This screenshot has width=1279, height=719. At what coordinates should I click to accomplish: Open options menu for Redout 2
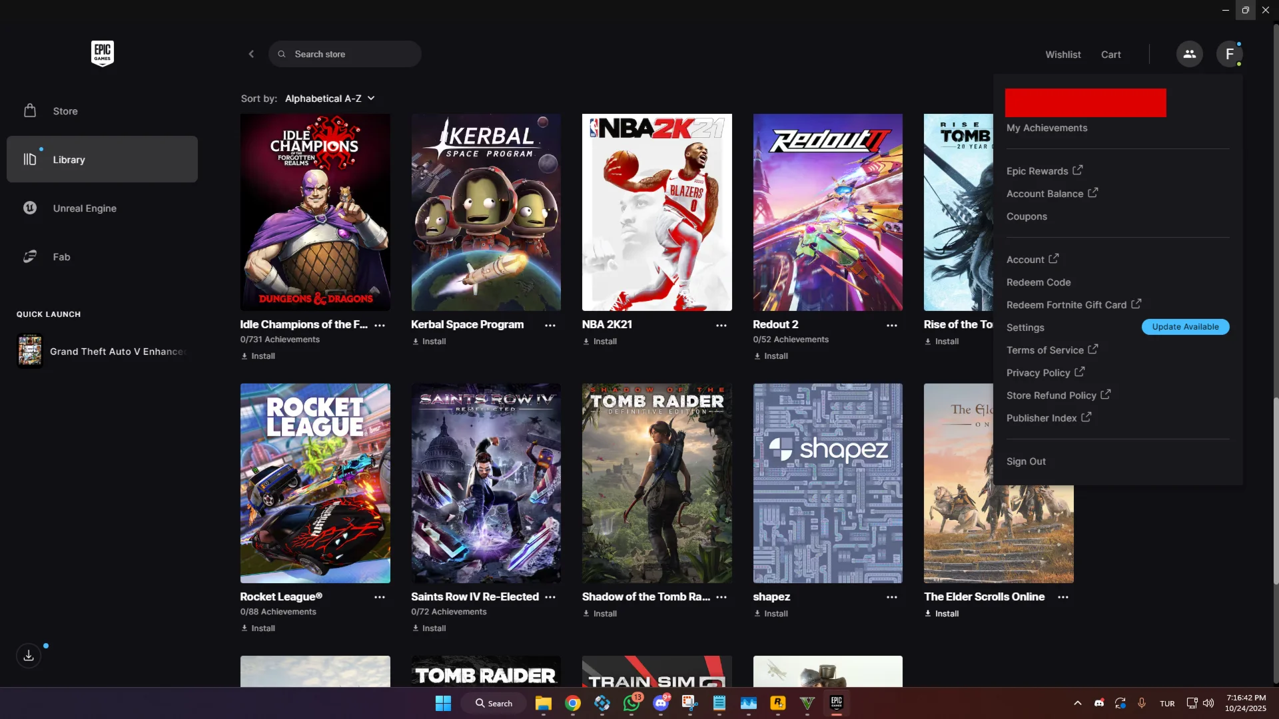click(891, 326)
